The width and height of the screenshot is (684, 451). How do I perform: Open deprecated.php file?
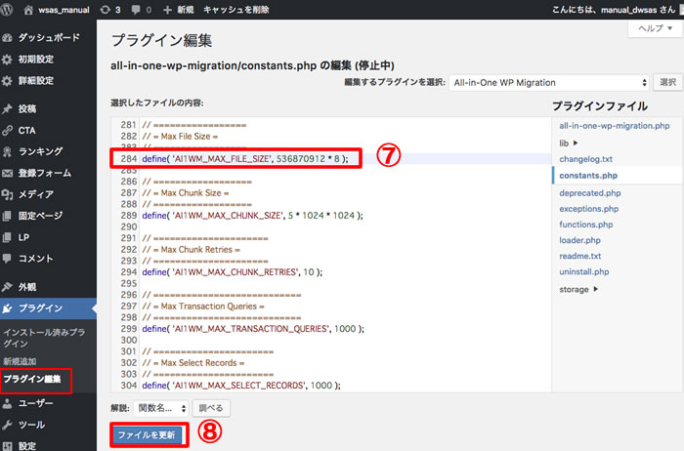tap(590, 193)
